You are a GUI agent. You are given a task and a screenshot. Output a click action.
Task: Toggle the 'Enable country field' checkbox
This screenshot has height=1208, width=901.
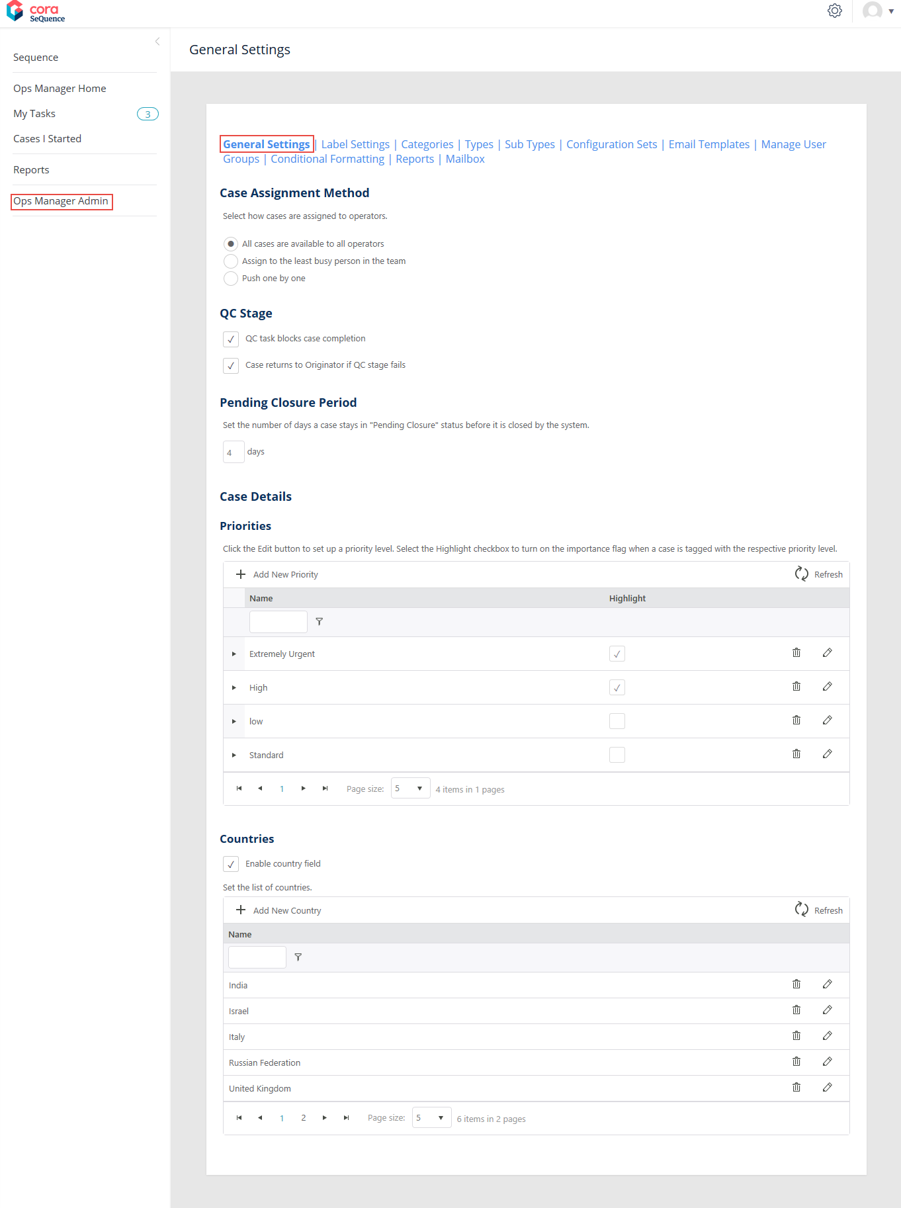point(231,864)
